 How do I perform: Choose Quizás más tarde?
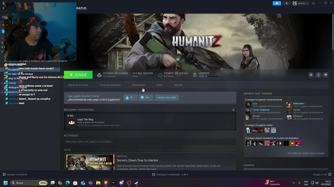(x=166, y=97)
